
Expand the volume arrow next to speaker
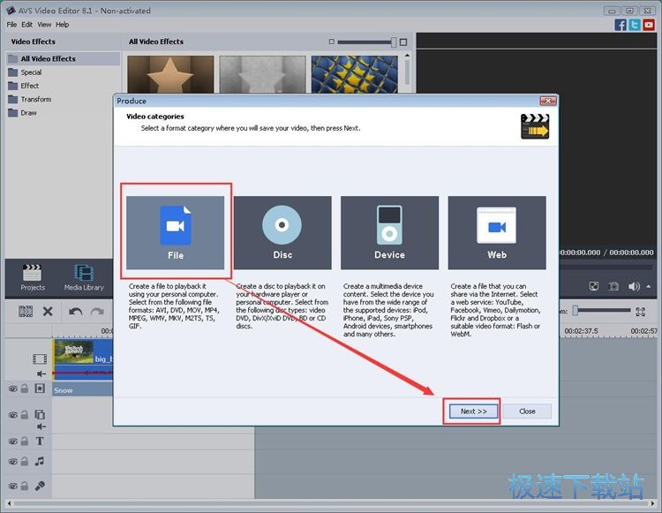point(649,286)
